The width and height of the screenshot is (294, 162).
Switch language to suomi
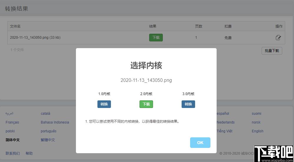pos(257,114)
